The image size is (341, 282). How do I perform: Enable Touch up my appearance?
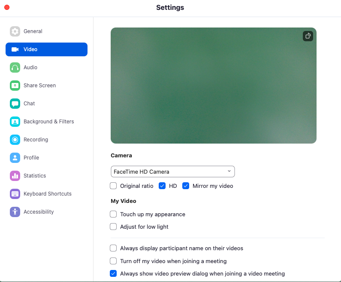[x=113, y=214]
